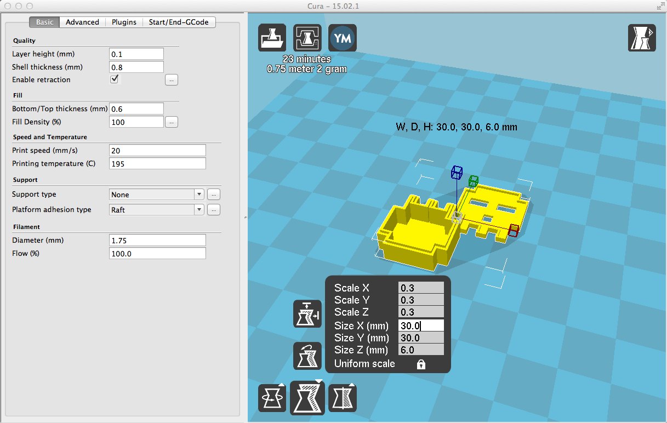Select the Mirror tool icon

343,398
